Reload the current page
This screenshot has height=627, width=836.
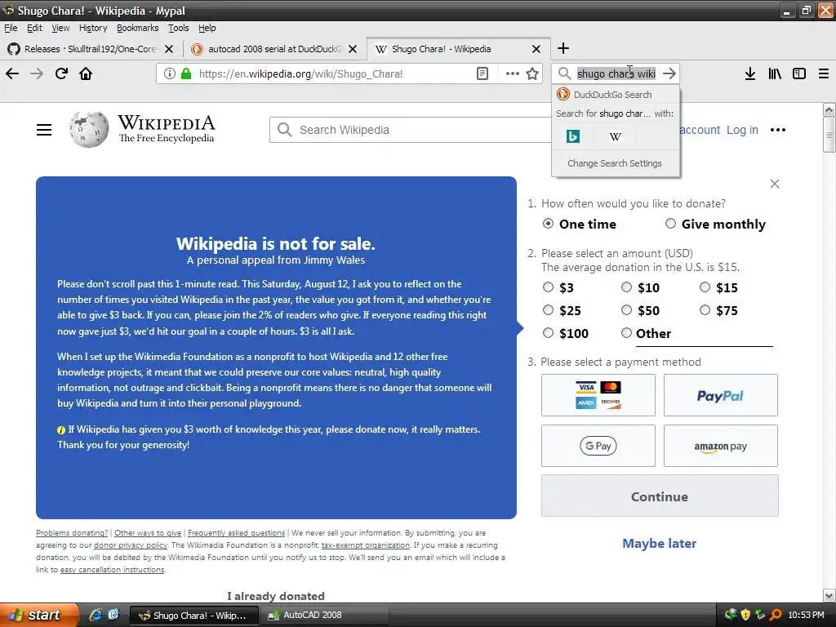[61, 73]
